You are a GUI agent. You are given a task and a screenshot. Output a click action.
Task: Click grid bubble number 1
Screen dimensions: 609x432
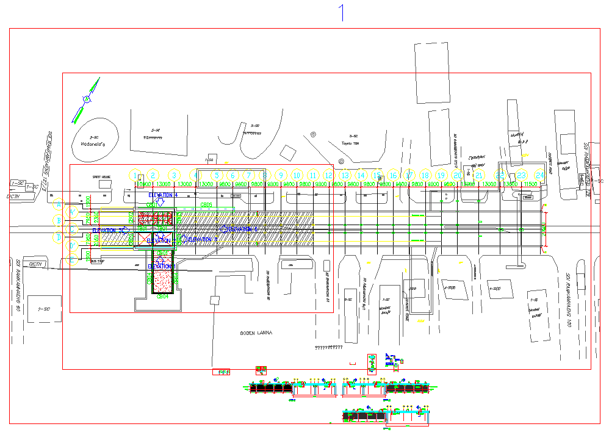(136, 175)
